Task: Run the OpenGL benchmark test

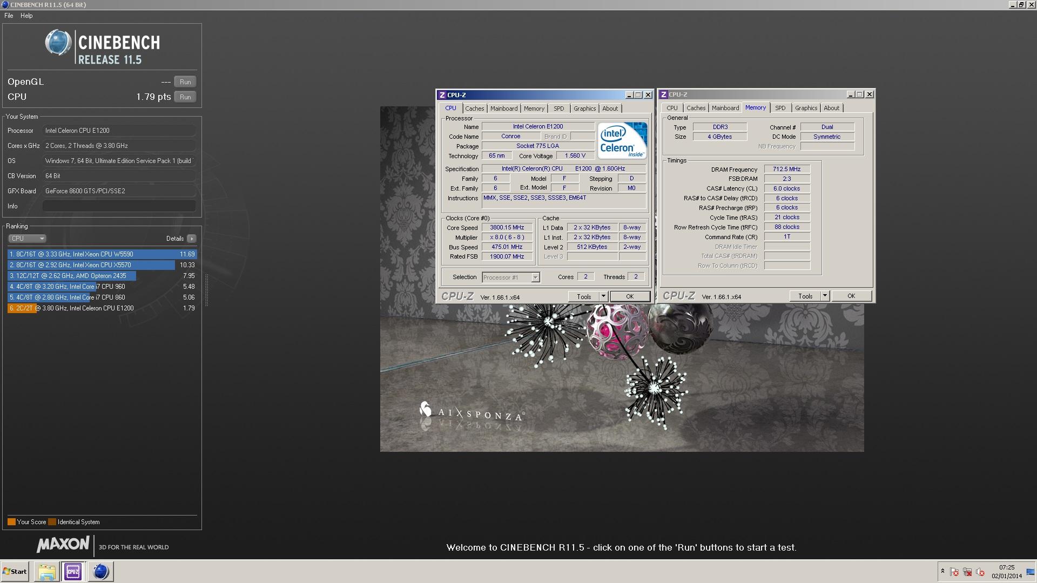Action: 185,82
